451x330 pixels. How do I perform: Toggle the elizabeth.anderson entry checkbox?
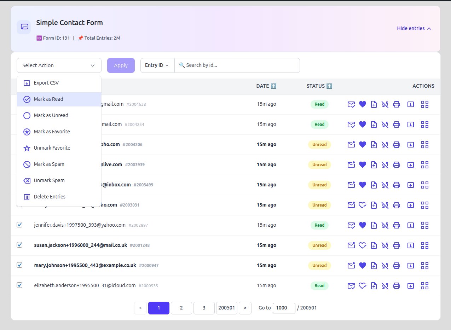click(20, 285)
